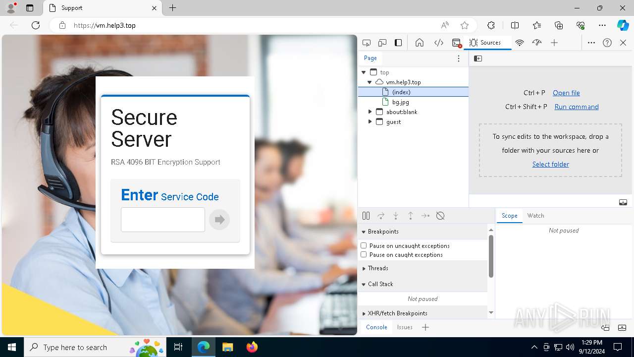Screen dimensions: 634x357
Task: Open the Elements panel code icon
Action: 439,43
